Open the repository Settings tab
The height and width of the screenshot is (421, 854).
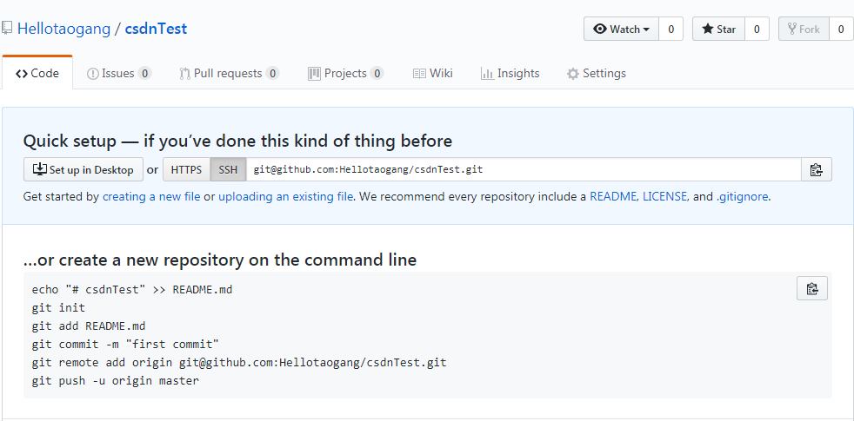(x=597, y=73)
